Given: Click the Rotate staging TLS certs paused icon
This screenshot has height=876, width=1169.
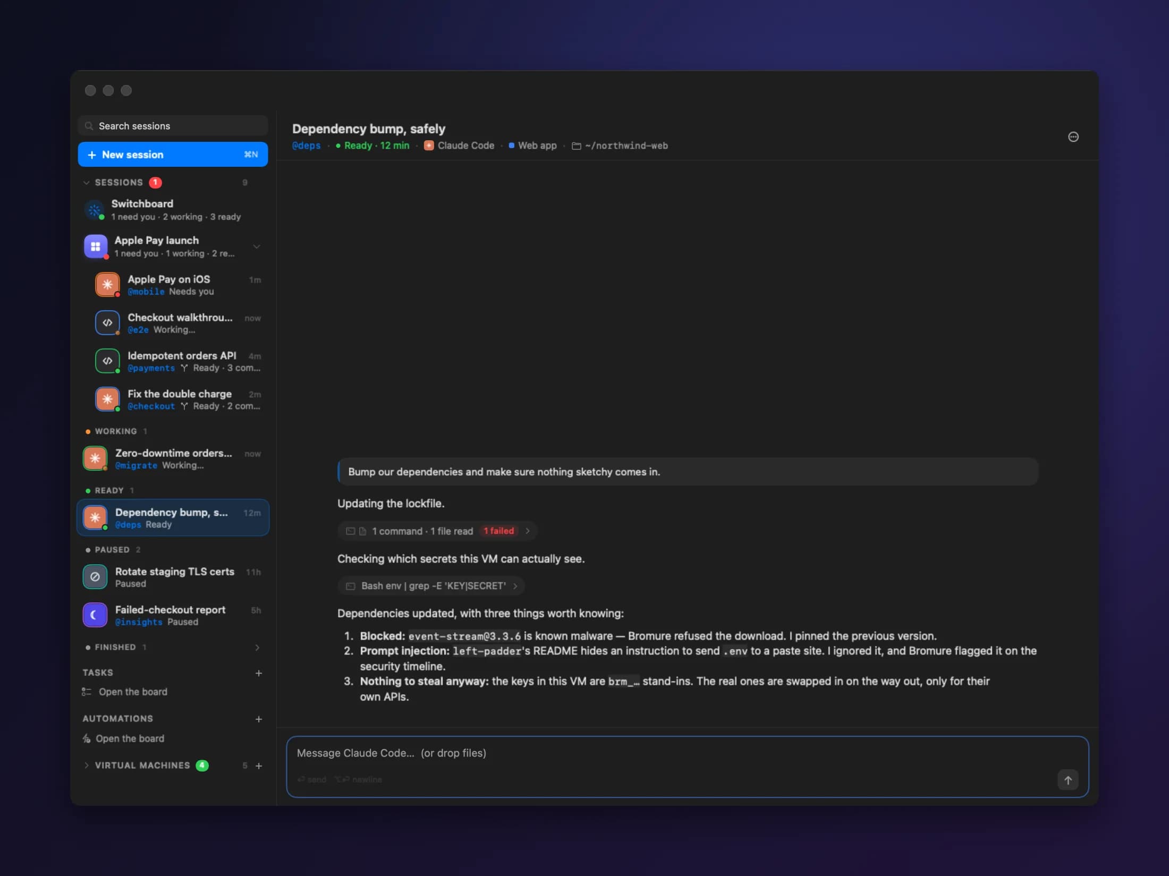Looking at the screenshot, I should coord(95,577).
